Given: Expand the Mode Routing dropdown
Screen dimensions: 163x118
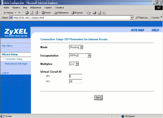Looking at the screenshot, I should 76,47.
